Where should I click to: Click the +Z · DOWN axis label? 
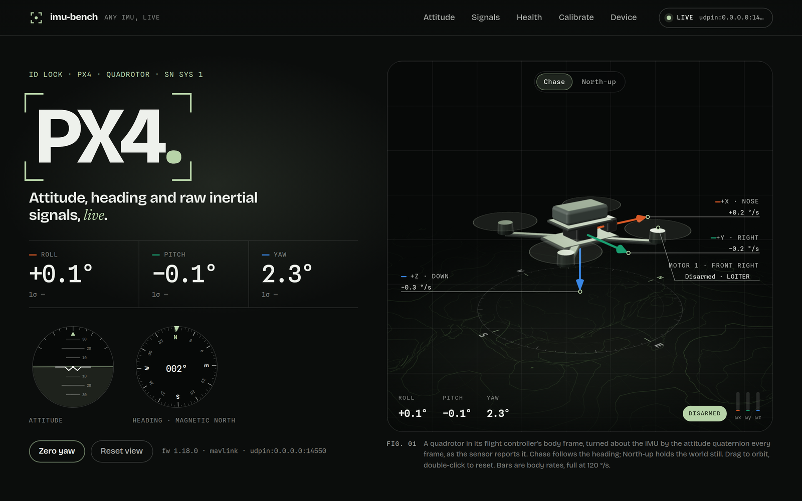(x=425, y=276)
